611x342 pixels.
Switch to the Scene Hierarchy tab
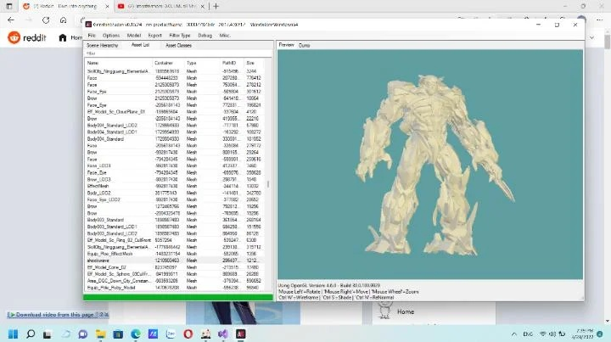pos(102,46)
